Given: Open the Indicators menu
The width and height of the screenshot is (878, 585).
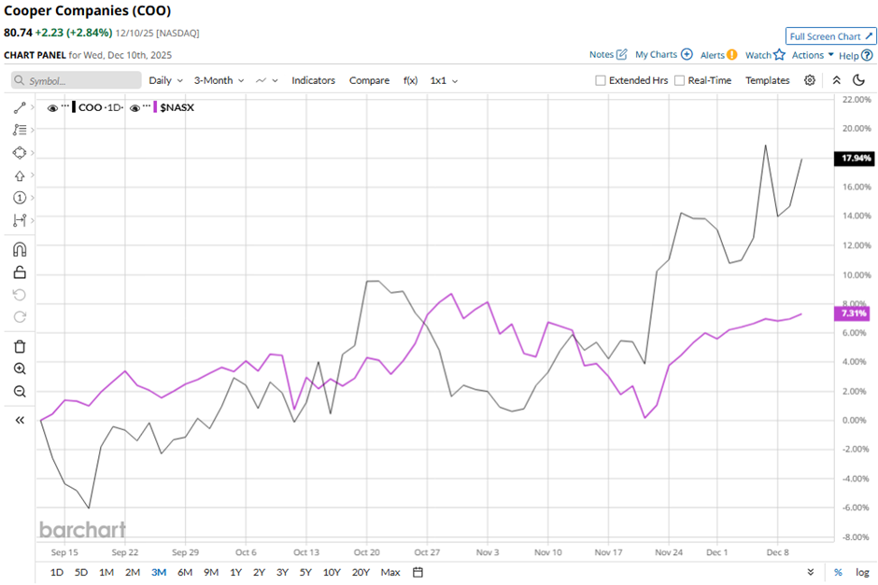Looking at the screenshot, I should point(313,80).
